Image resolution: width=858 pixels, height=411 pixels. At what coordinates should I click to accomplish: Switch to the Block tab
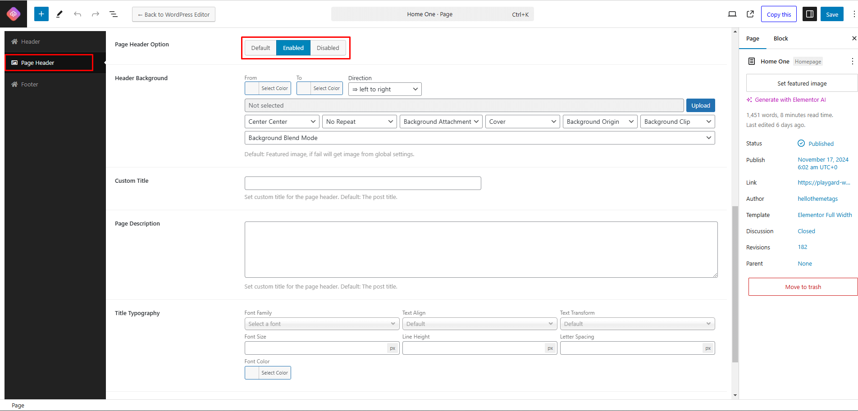click(781, 38)
